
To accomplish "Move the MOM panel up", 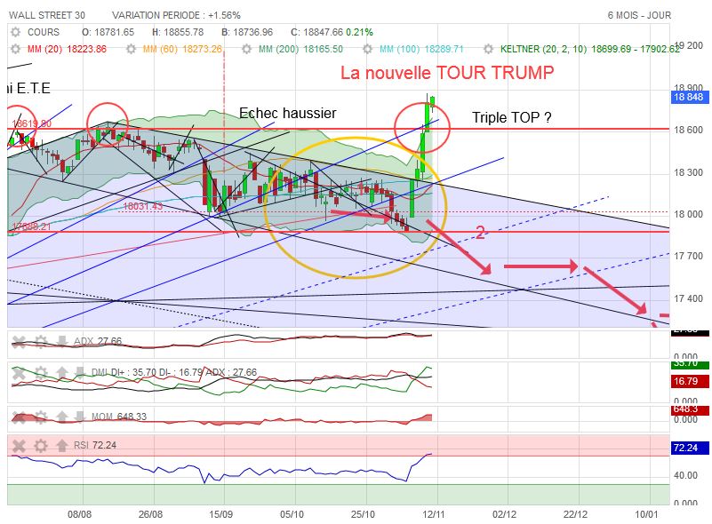I will coord(61,417).
